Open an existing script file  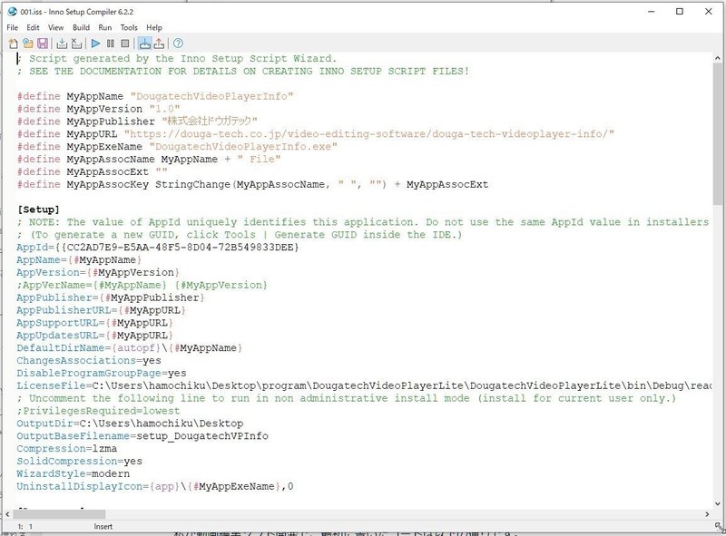[x=28, y=44]
